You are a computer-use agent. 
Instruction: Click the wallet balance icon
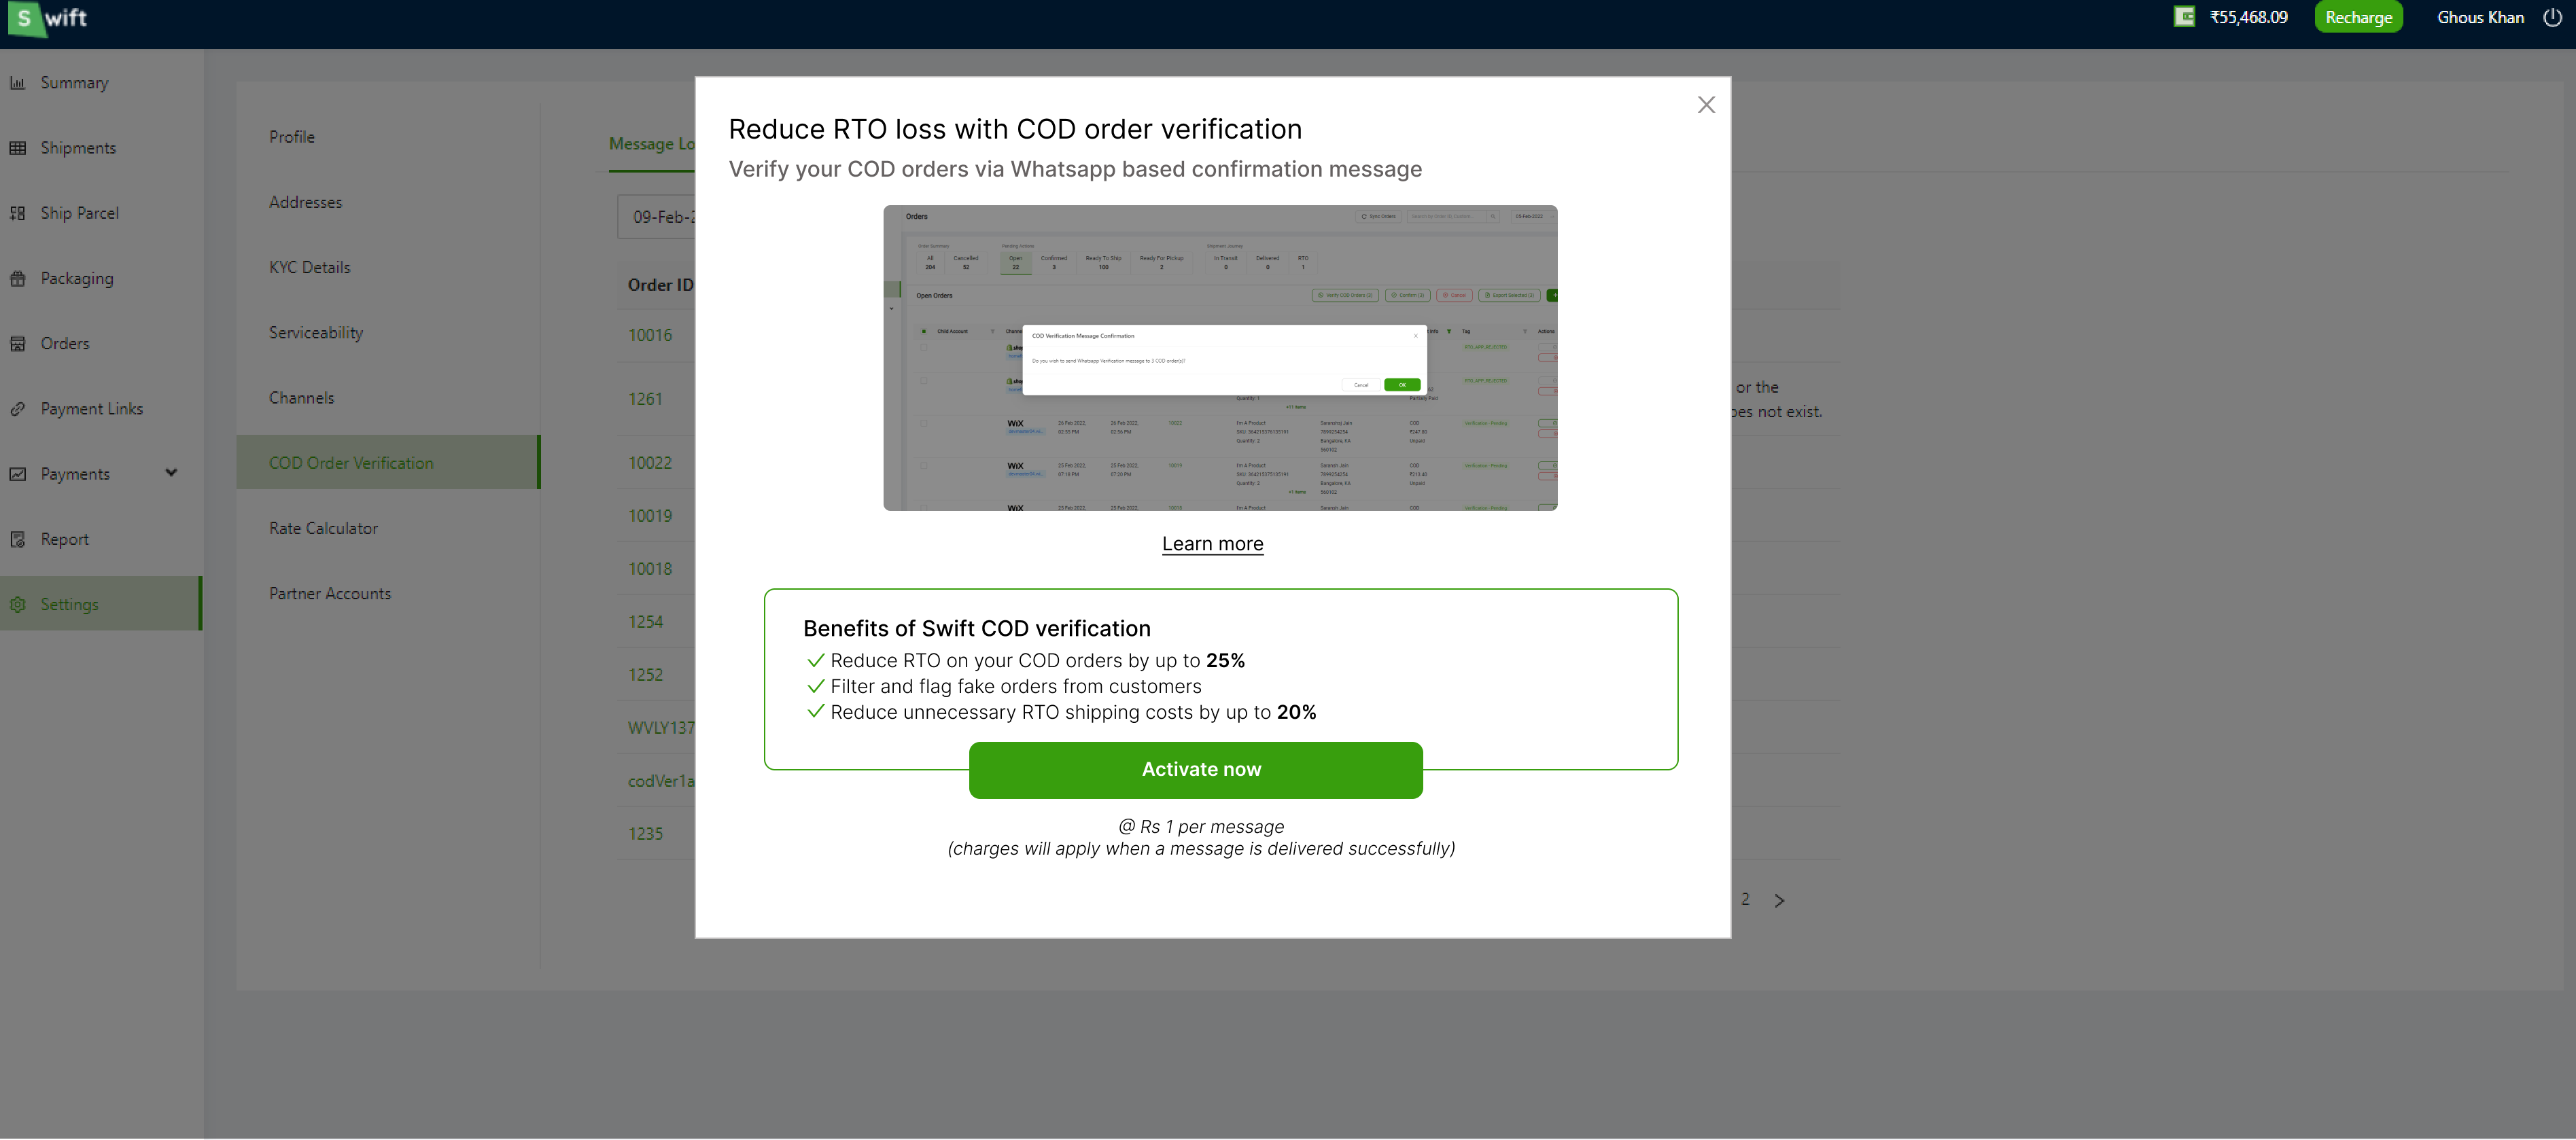tap(2184, 17)
